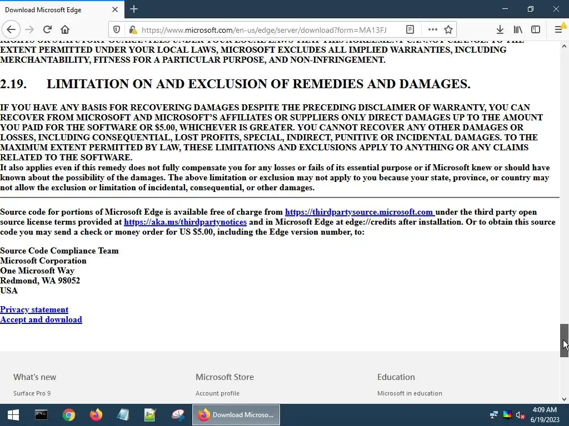
Task: Minimize the Firefox window
Action: [505, 9]
